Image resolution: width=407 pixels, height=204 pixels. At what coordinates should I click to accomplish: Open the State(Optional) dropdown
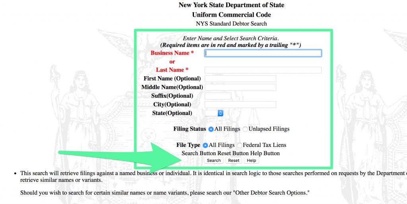pos(214,113)
